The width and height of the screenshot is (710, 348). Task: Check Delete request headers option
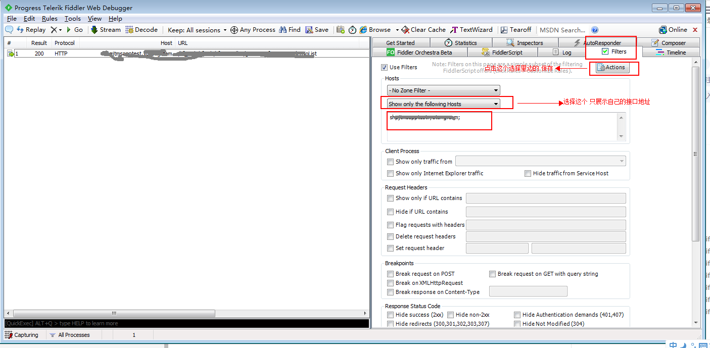[x=390, y=236]
